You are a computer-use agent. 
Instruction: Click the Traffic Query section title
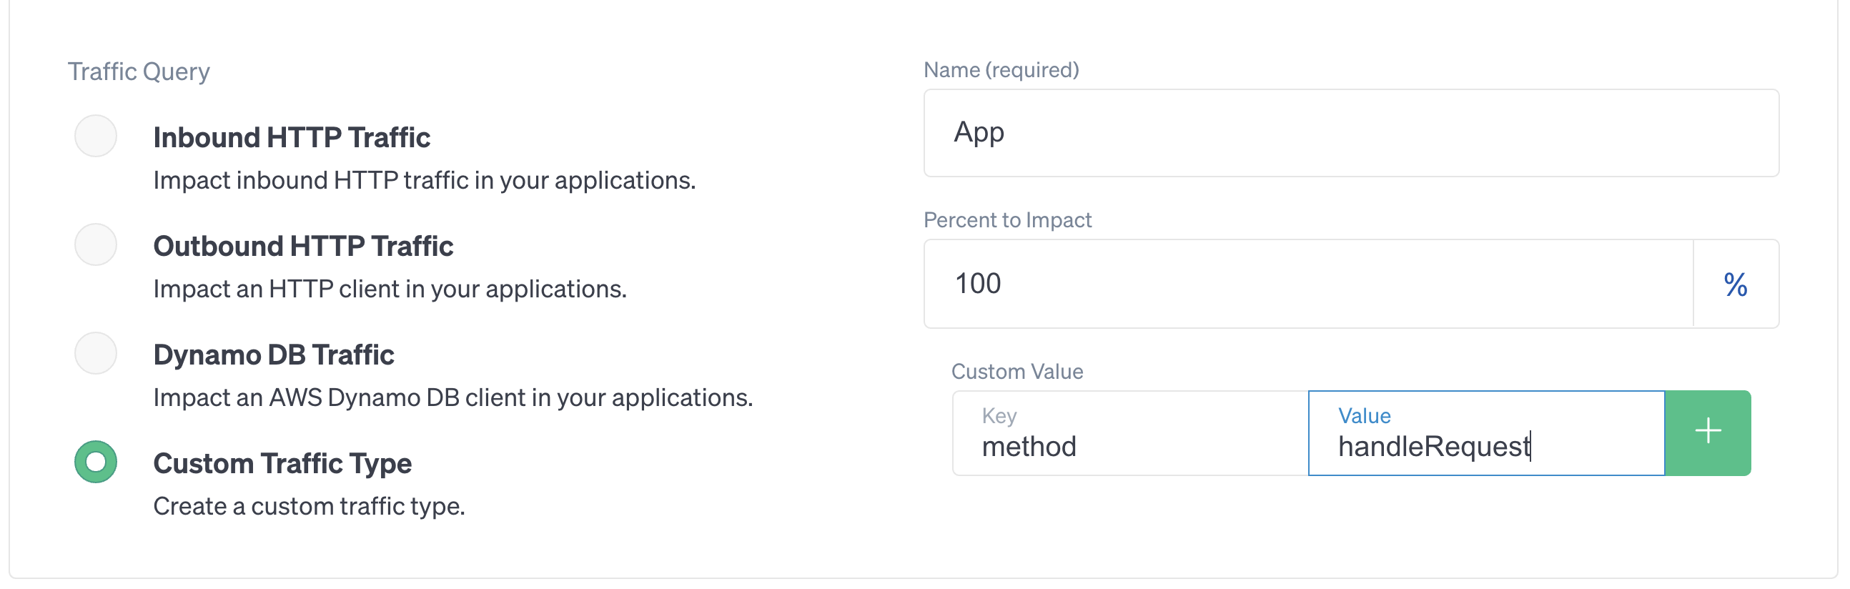tap(139, 71)
